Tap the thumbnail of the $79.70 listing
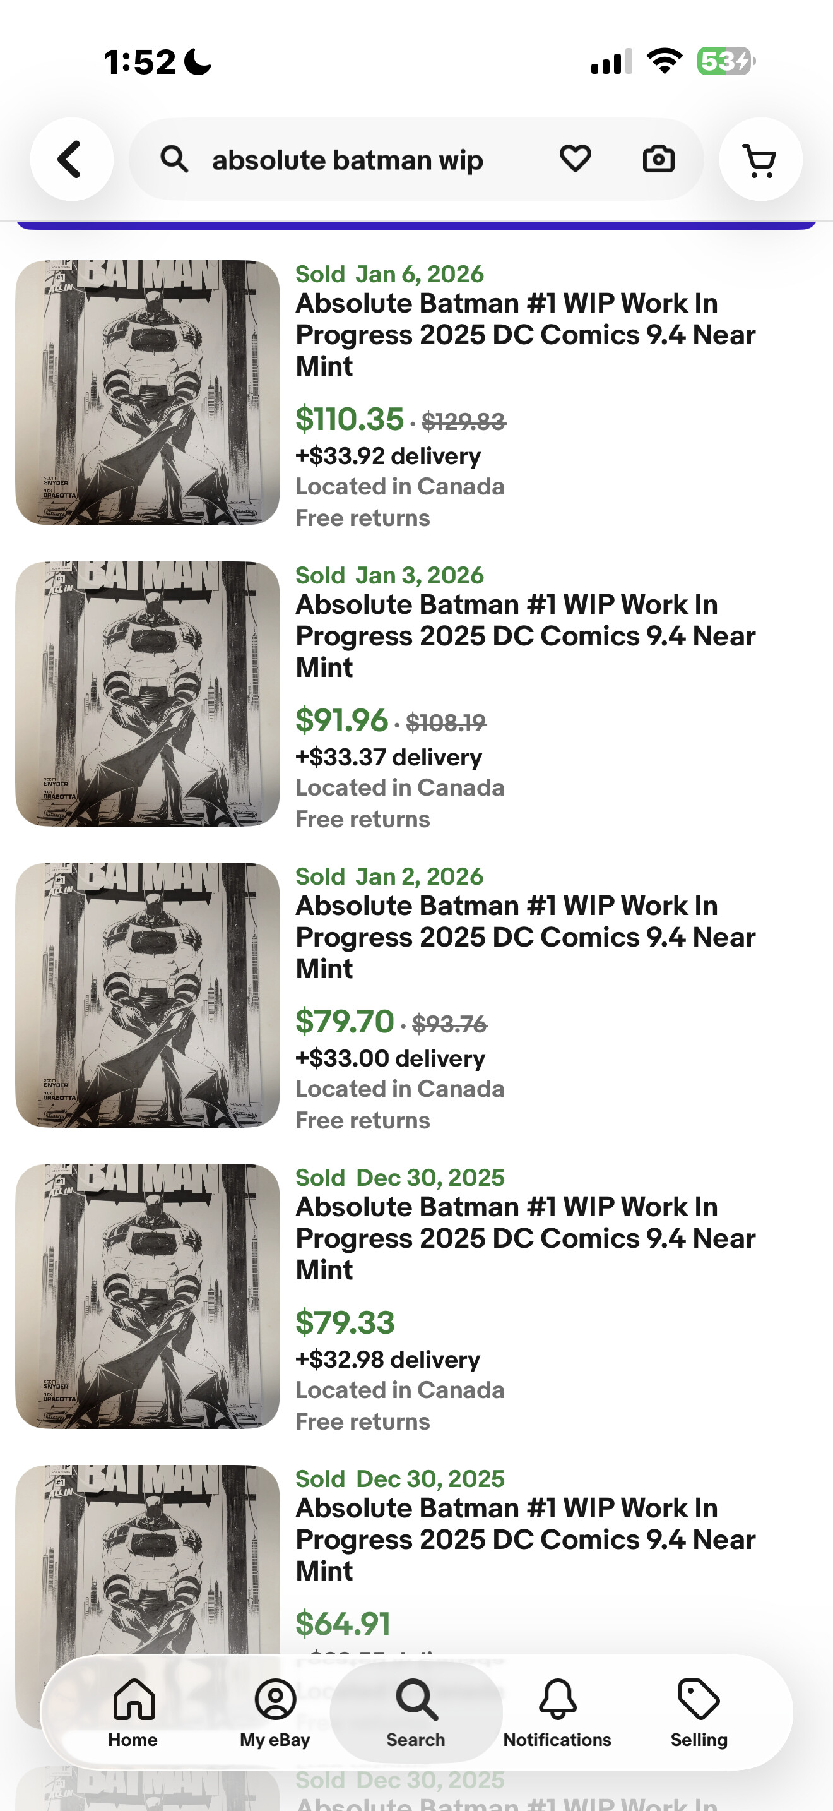This screenshot has width=833, height=1811. [148, 994]
